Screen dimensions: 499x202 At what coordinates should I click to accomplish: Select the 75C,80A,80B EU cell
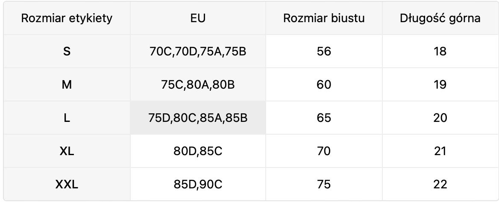click(x=198, y=85)
